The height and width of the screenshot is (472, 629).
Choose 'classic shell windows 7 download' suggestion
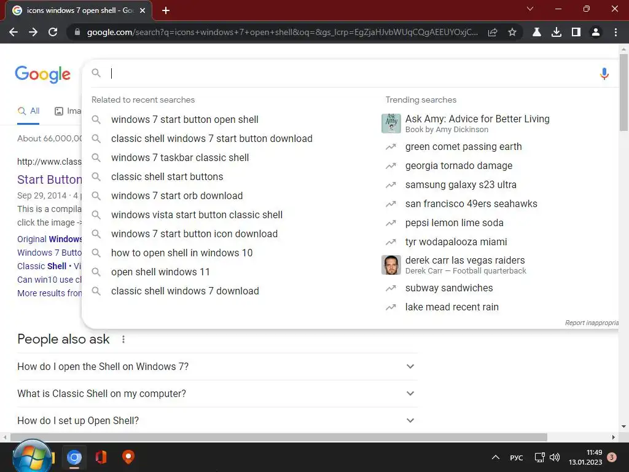click(185, 291)
